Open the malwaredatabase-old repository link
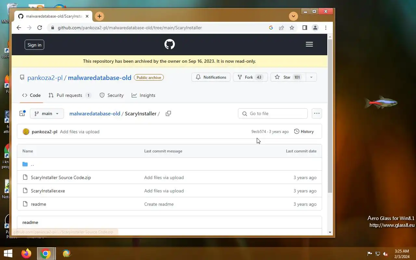416x260 pixels. [99, 77]
